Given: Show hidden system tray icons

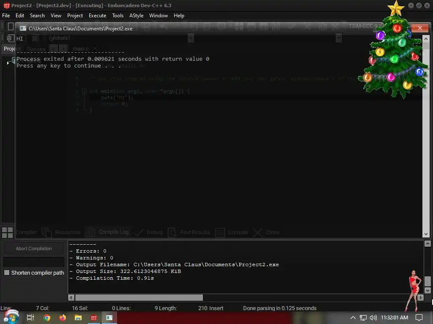Looking at the screenshot, I should point(353,318).
